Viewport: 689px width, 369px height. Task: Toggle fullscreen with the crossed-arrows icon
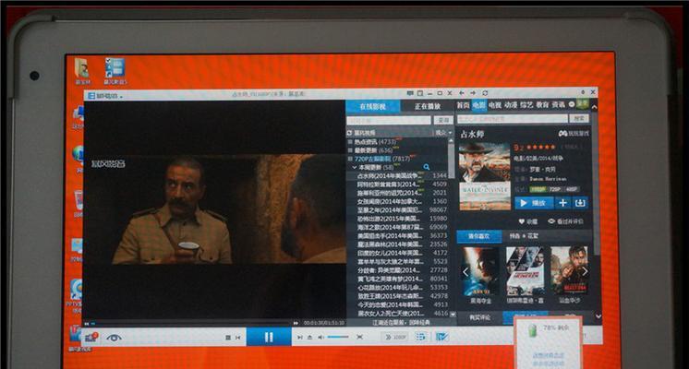click(359, 337)
